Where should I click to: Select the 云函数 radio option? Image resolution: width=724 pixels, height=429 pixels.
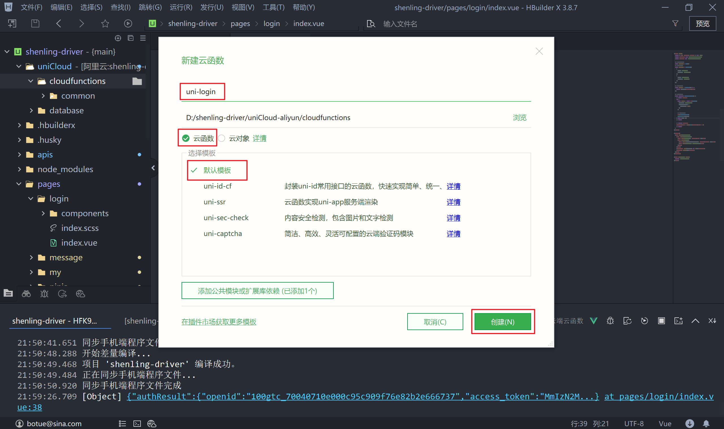[186, 138]
